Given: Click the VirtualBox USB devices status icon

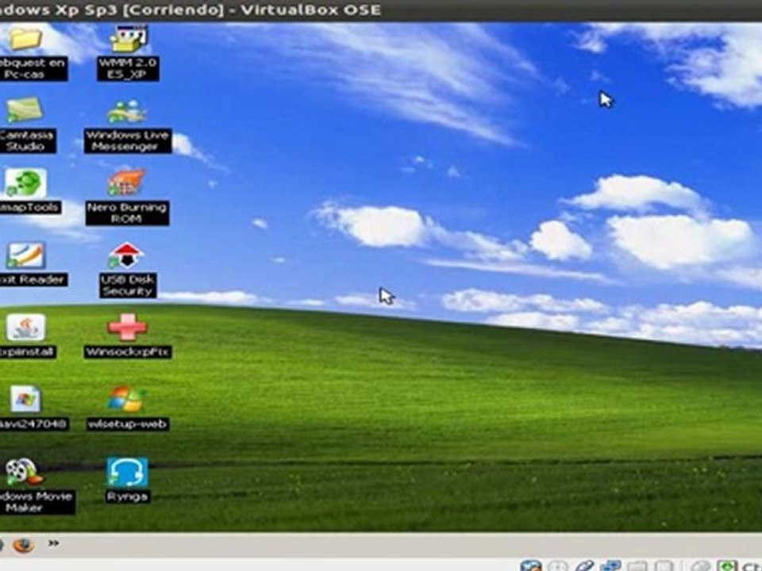Looking at the screenshot, I should [x=585, y=565].
